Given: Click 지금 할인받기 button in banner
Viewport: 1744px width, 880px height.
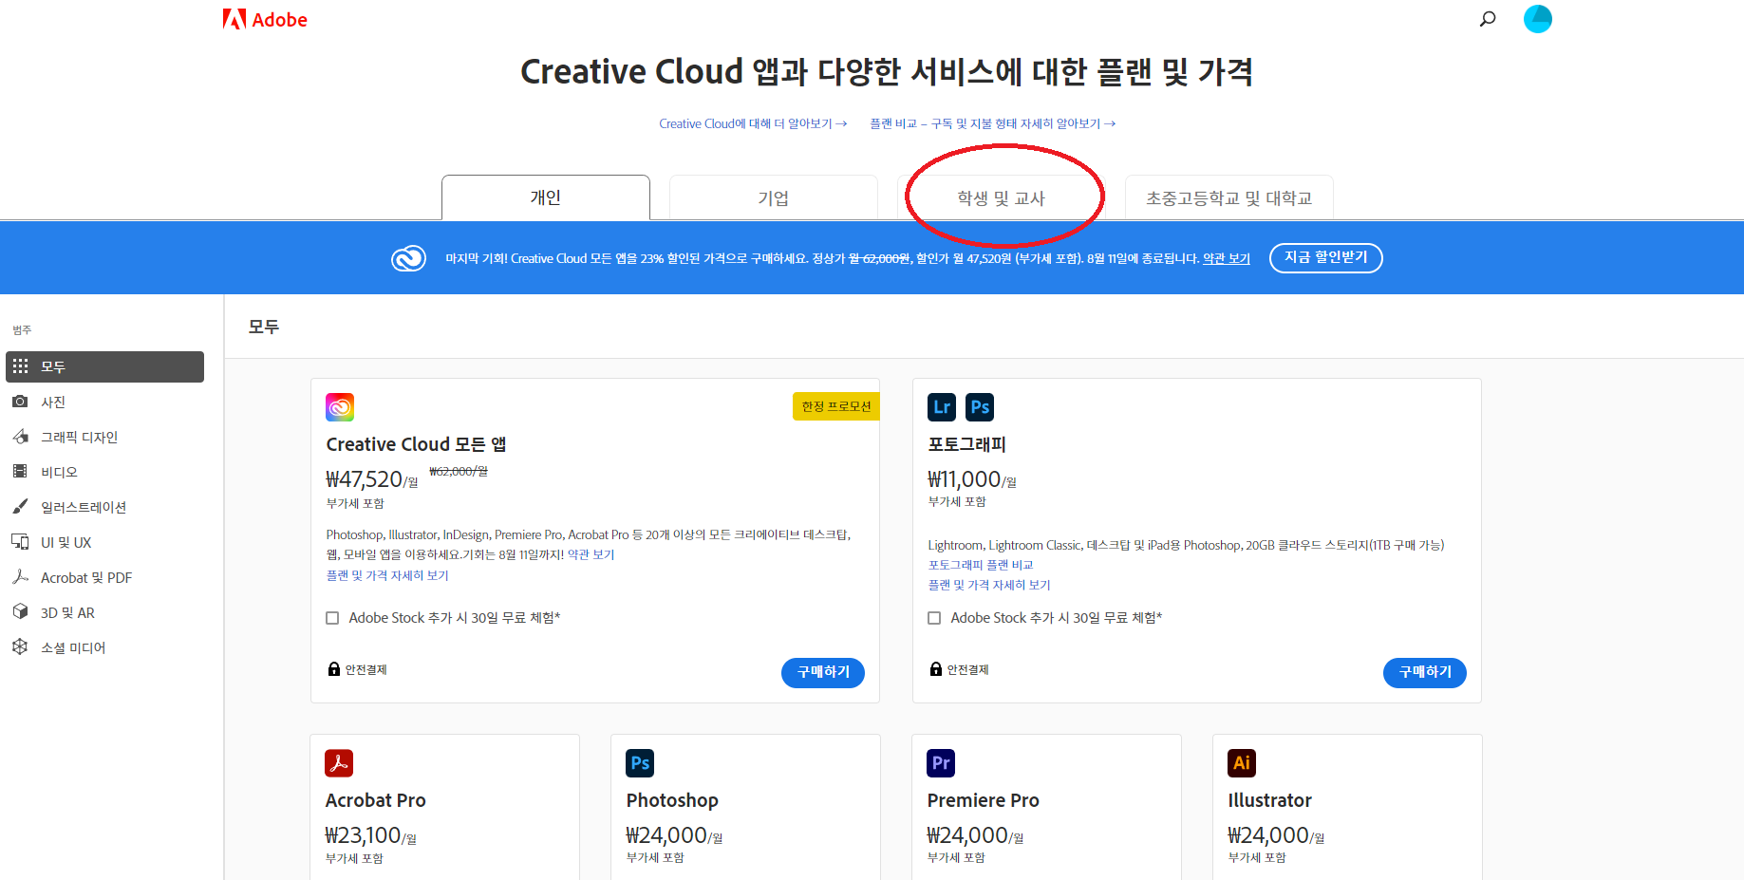Looking at the screenshot, I should [x=1326, y=257].
